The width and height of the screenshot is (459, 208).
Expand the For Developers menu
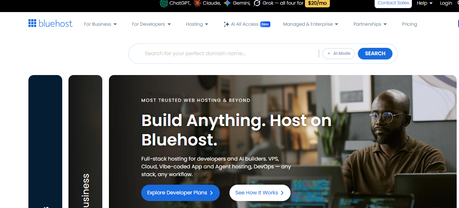(x=151, y=24)
